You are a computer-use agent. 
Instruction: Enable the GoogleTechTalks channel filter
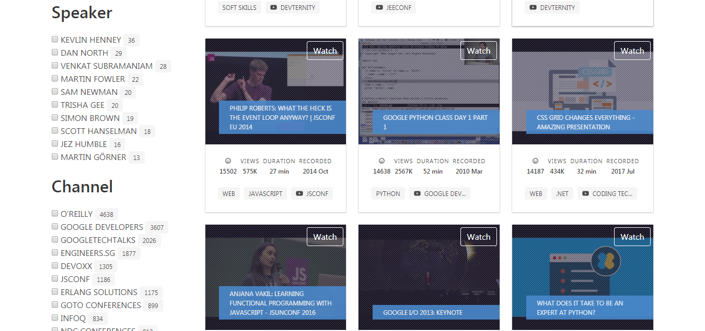55,240
